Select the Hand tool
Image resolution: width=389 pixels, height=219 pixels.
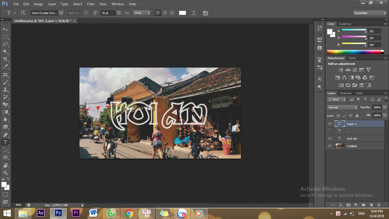point(5,165)
